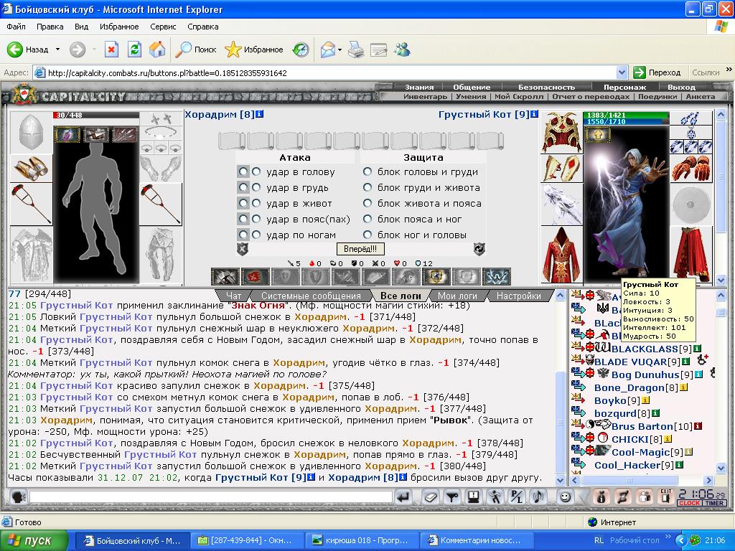The image size is (735, 551).
Task: Select "удар в живот" attack radio
Action: coord(256,204)
